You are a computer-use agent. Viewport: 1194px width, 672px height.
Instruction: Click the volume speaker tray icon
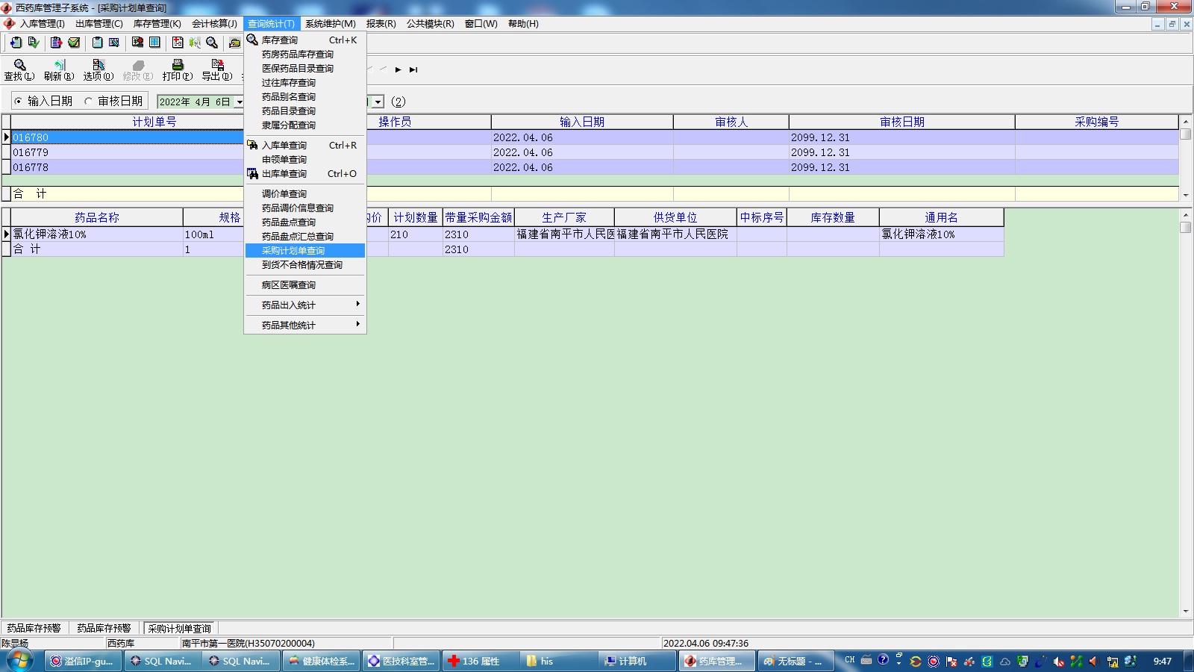pyautogui.click(x=1094, y=661)
